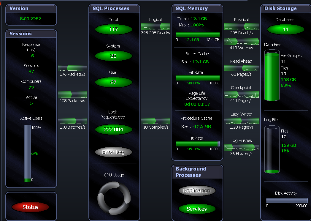Click the Disk Storage panel header
311x221 pixels.
pos(286,9)
